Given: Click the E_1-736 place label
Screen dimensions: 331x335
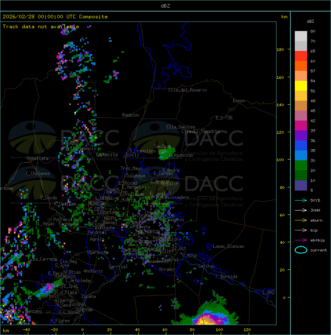Looking at the screenshot, I should coord(224,118).
